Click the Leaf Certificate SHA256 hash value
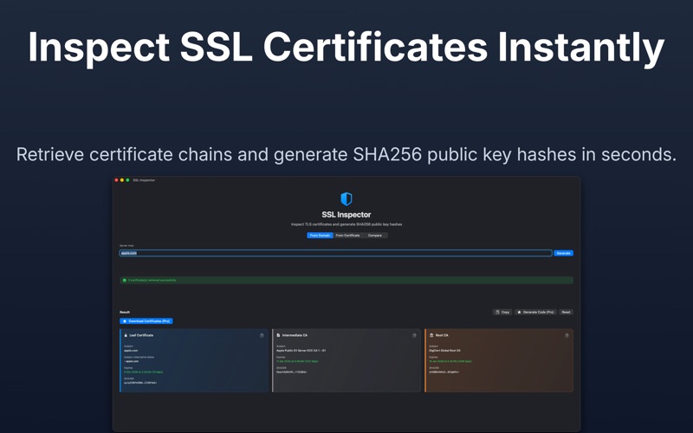The height and width of the screenshot is (433, 693). 140,383
